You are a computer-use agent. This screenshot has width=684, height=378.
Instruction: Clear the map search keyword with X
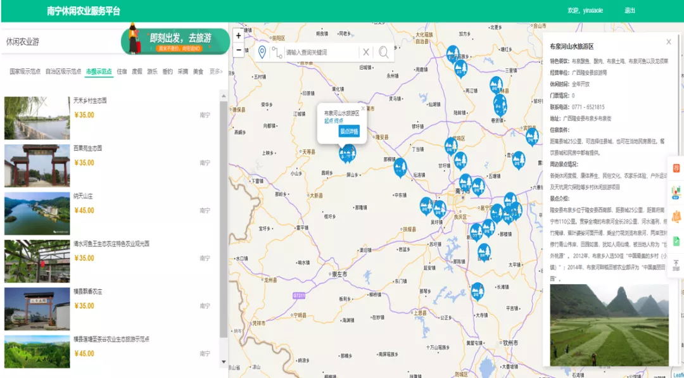(x=365, y=53)
